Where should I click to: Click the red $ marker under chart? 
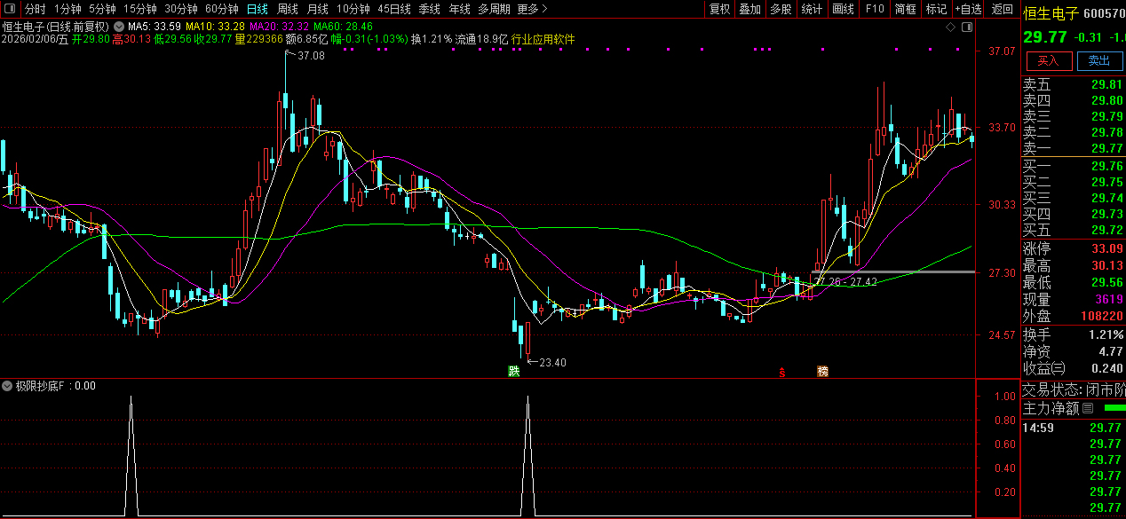(x=782, y=372)
